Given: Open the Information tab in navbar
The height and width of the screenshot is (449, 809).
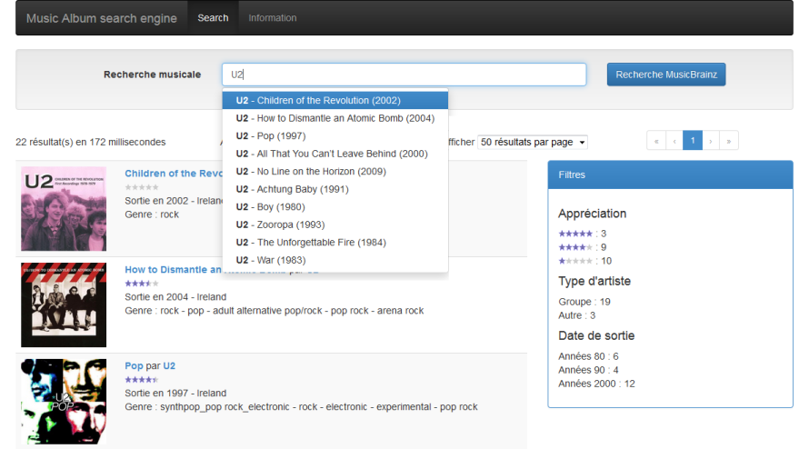Looking at the screenshot, I should point(273,18).
